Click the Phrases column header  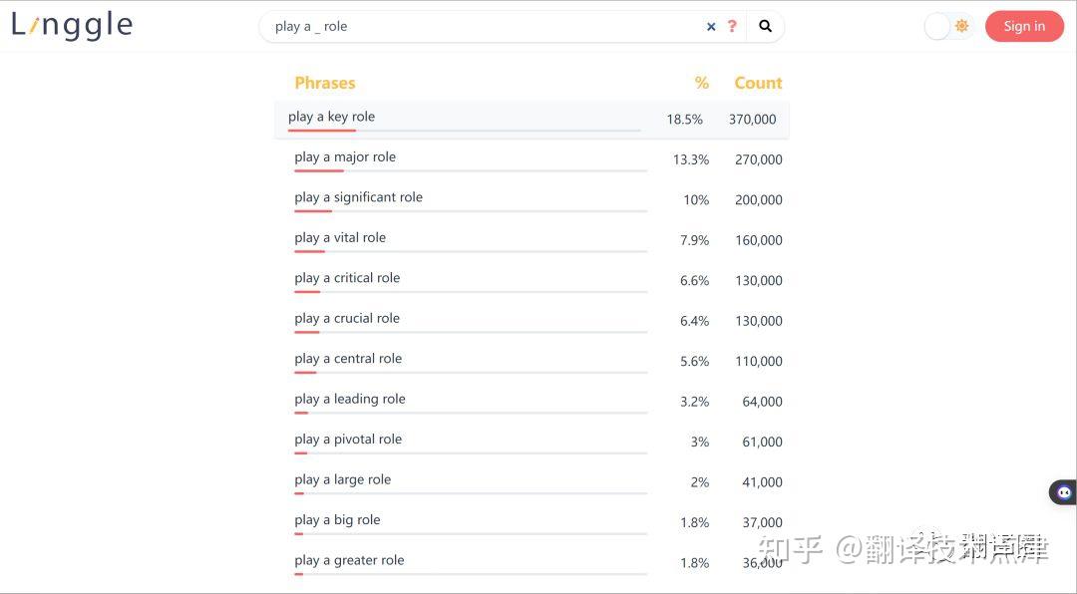point(325,83)
